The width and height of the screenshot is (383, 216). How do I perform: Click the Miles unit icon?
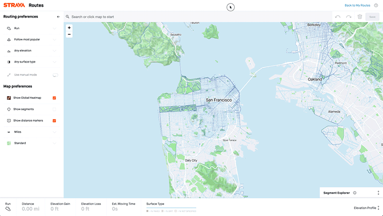pyautogui.click(x=9, y=132)
